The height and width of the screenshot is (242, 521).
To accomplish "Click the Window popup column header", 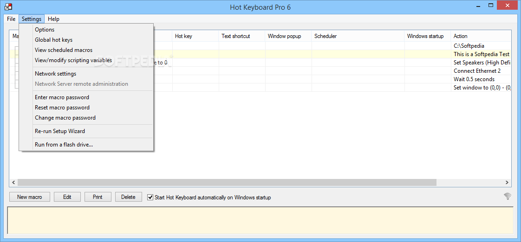I will 288,36.
